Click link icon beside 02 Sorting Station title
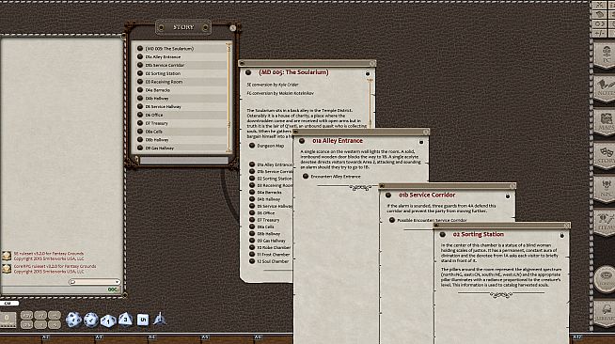Image resolution: width=615 pixels, height=344 pixels. click(x=443, y=235)
